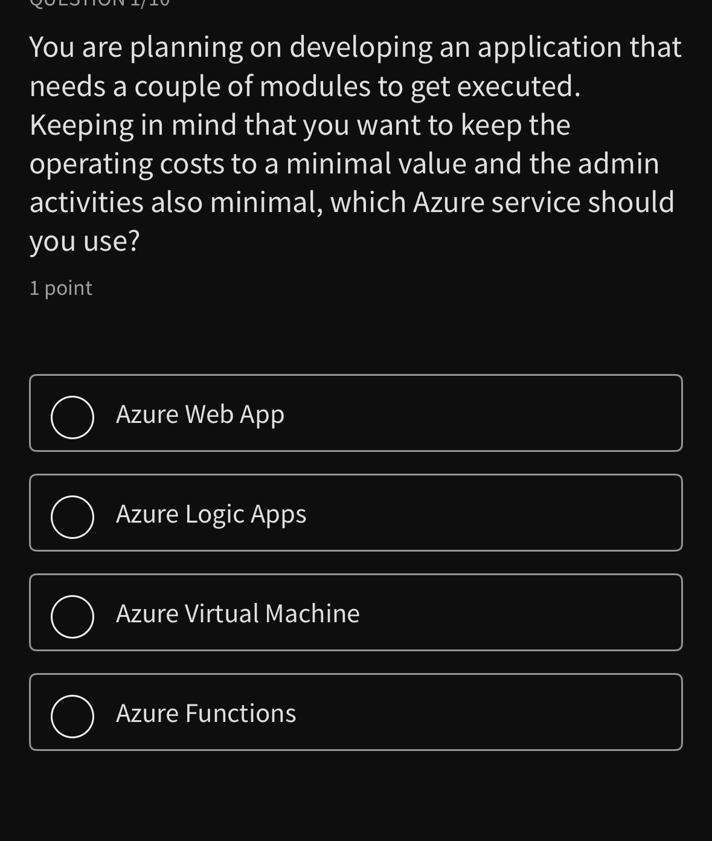Click the circle beside Azure Functions

pyautogui.click(x=72, y=715)
